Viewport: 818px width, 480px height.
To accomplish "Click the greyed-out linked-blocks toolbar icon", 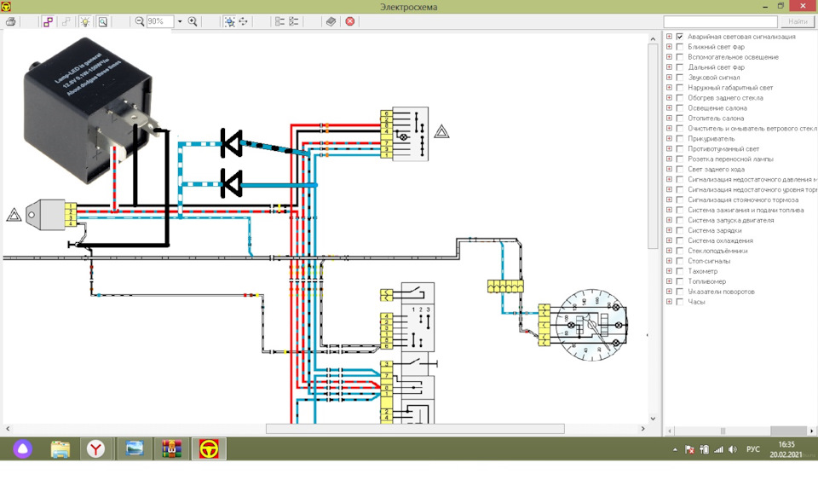I will pyautogui.click(x=66, y=21).
